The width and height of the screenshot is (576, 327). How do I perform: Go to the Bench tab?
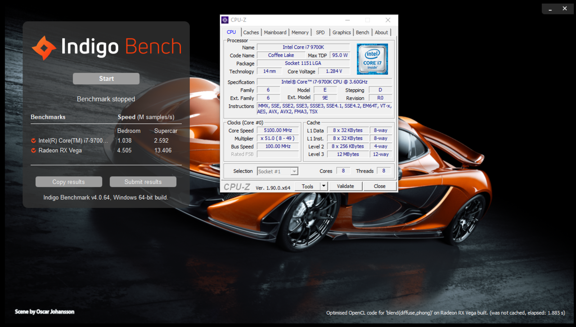(x=363, y=32)
